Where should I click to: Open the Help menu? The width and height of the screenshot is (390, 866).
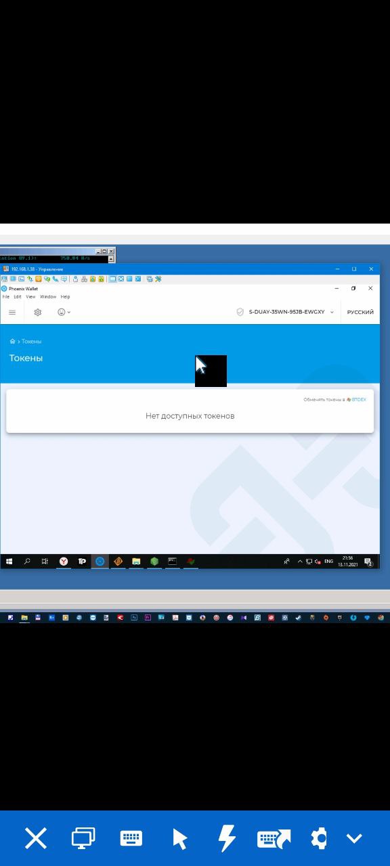tap(65, 297)
